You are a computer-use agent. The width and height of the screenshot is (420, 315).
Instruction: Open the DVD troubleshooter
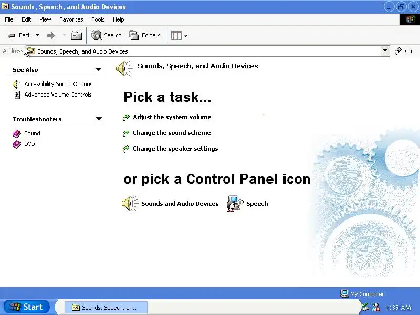29,144
